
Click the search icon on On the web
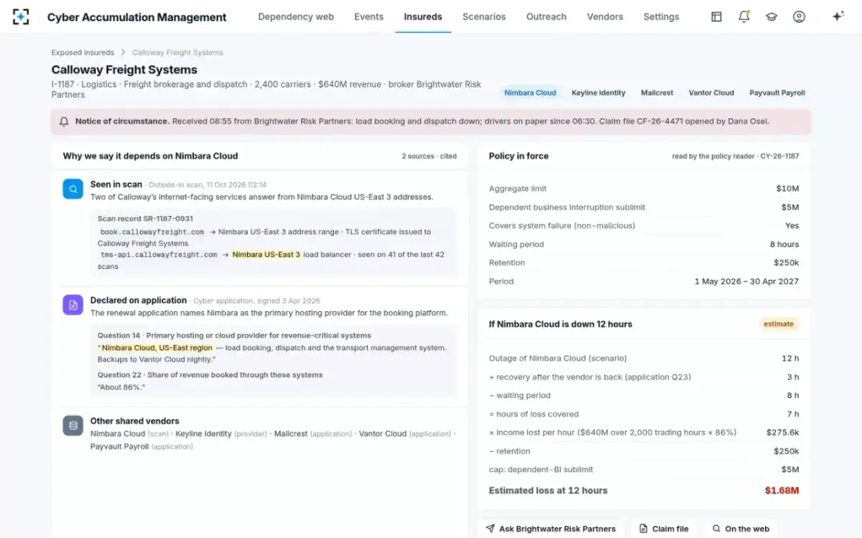[x=716, y=529]
